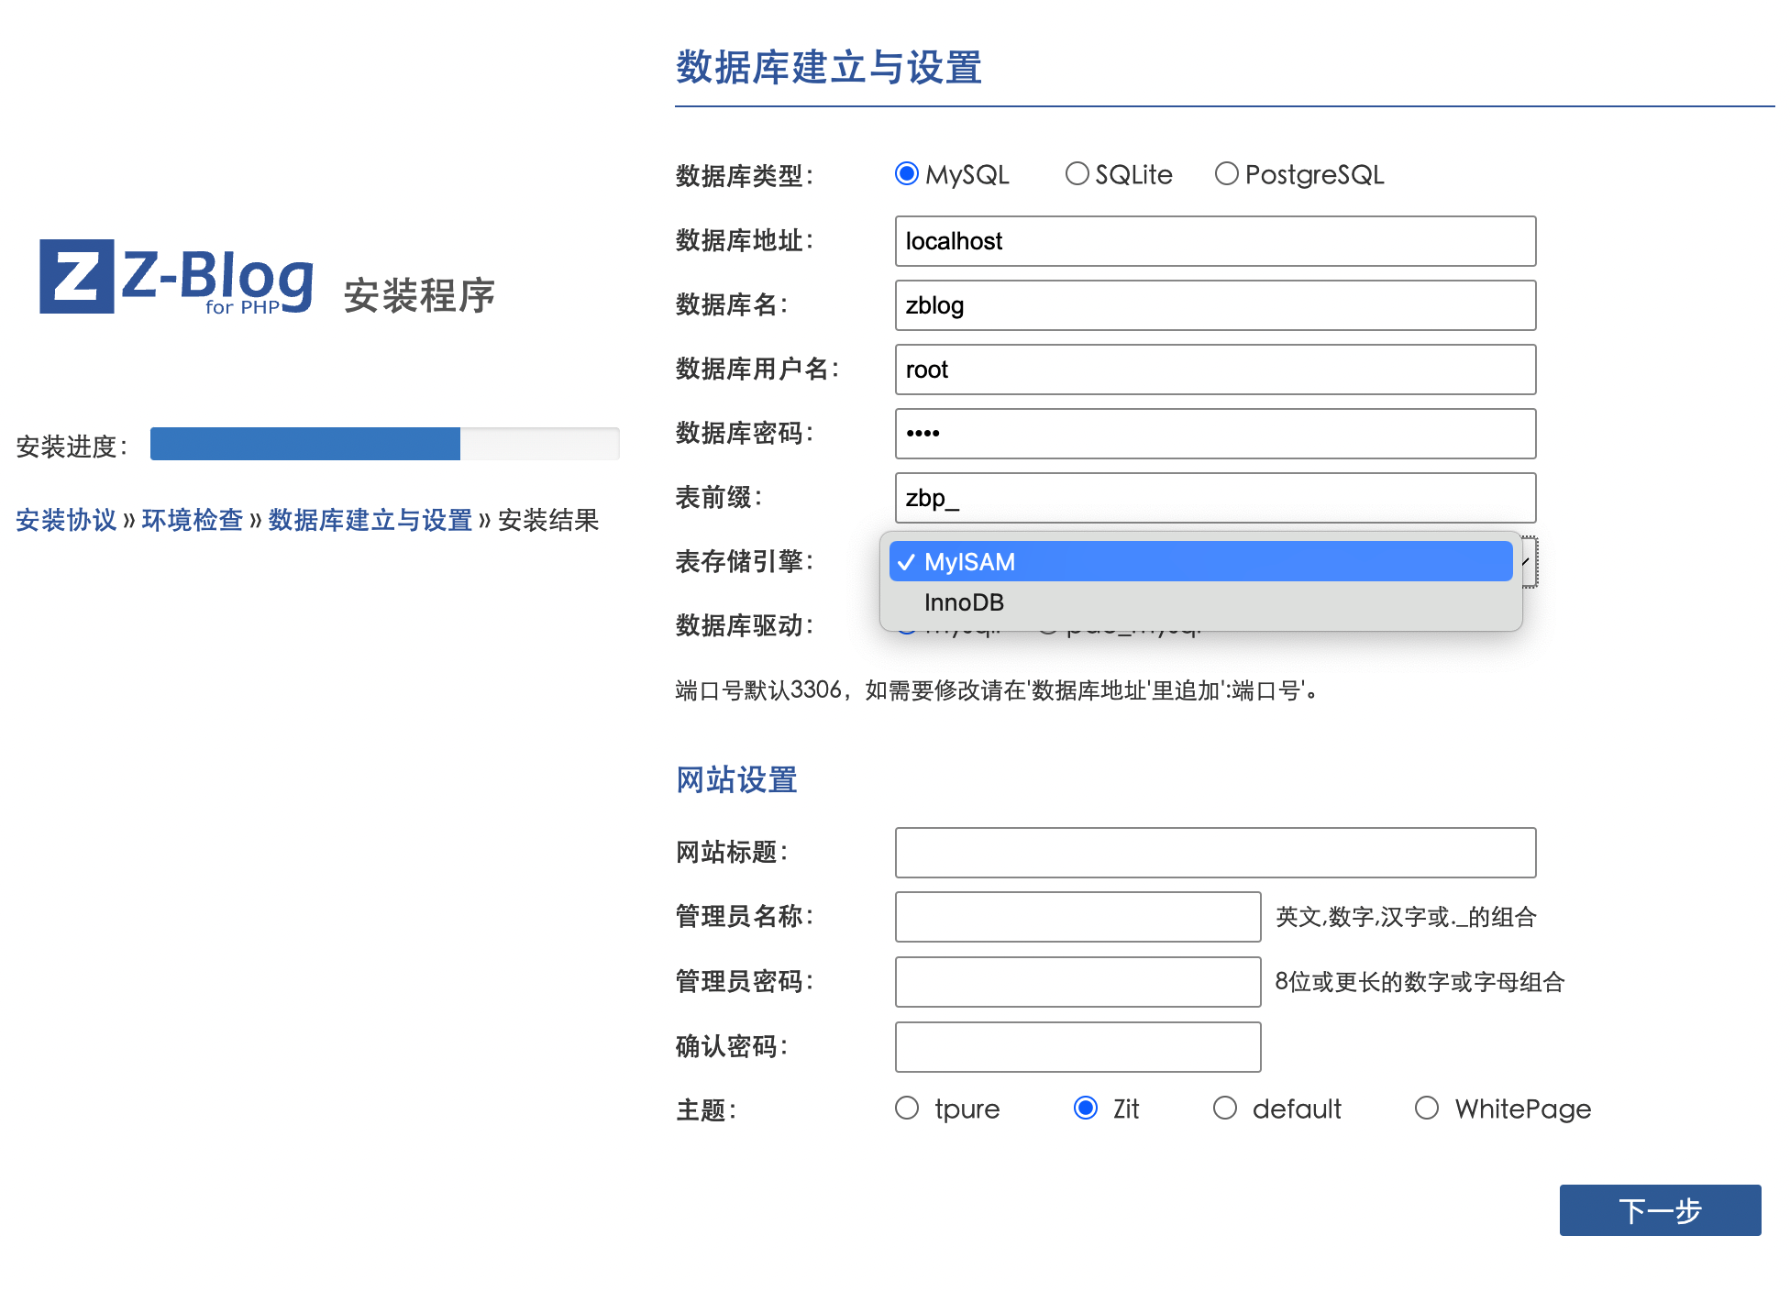Click the Z-Blog logo icon
The height and width of the screenshot is (1291, 1790).
[77, 276]
